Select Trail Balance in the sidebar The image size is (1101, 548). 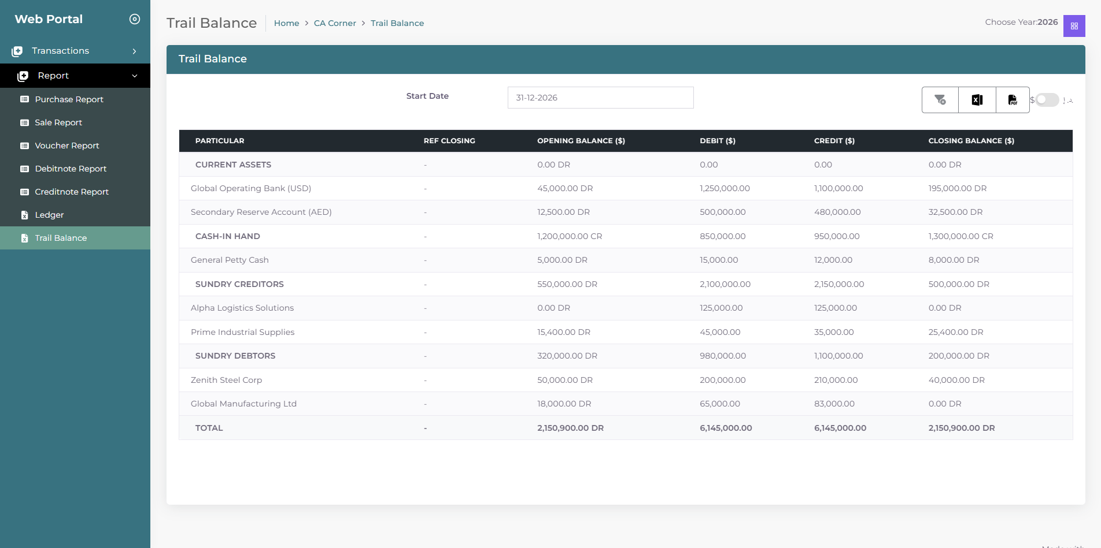point(61,238)
